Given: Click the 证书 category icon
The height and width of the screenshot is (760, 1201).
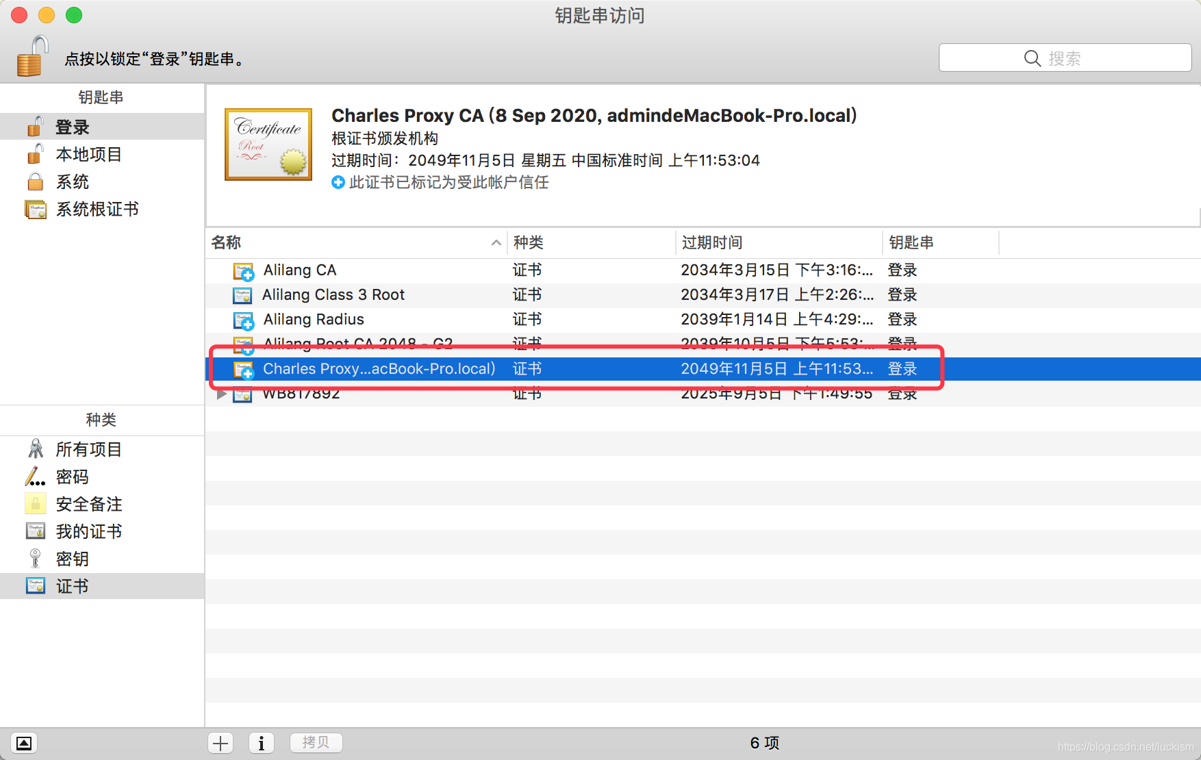Looking at the screenshot, I should (x=36, y=586).
